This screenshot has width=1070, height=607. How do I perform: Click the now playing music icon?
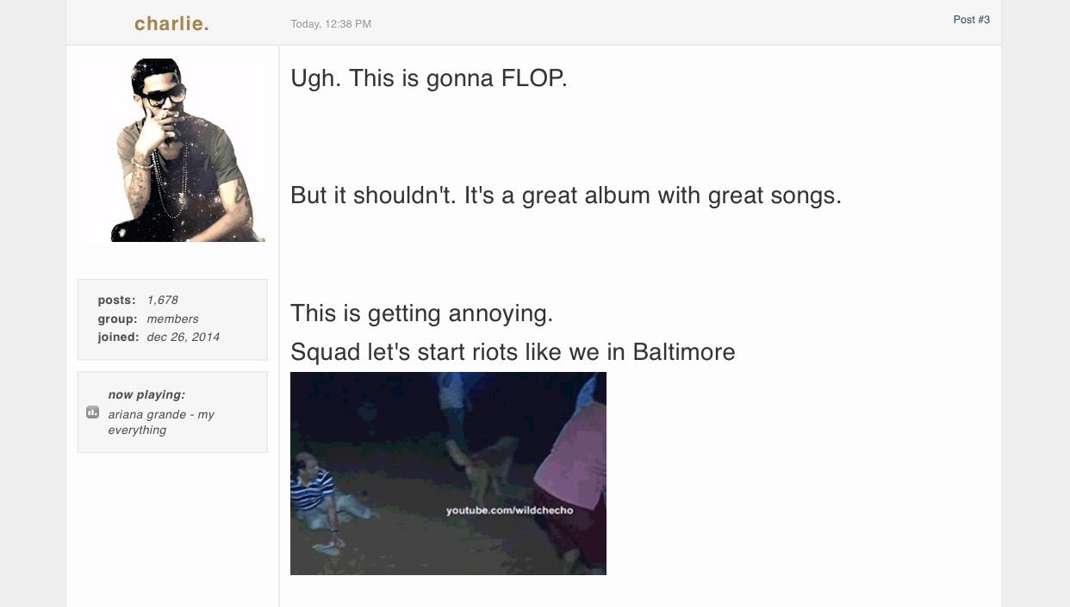93,412
